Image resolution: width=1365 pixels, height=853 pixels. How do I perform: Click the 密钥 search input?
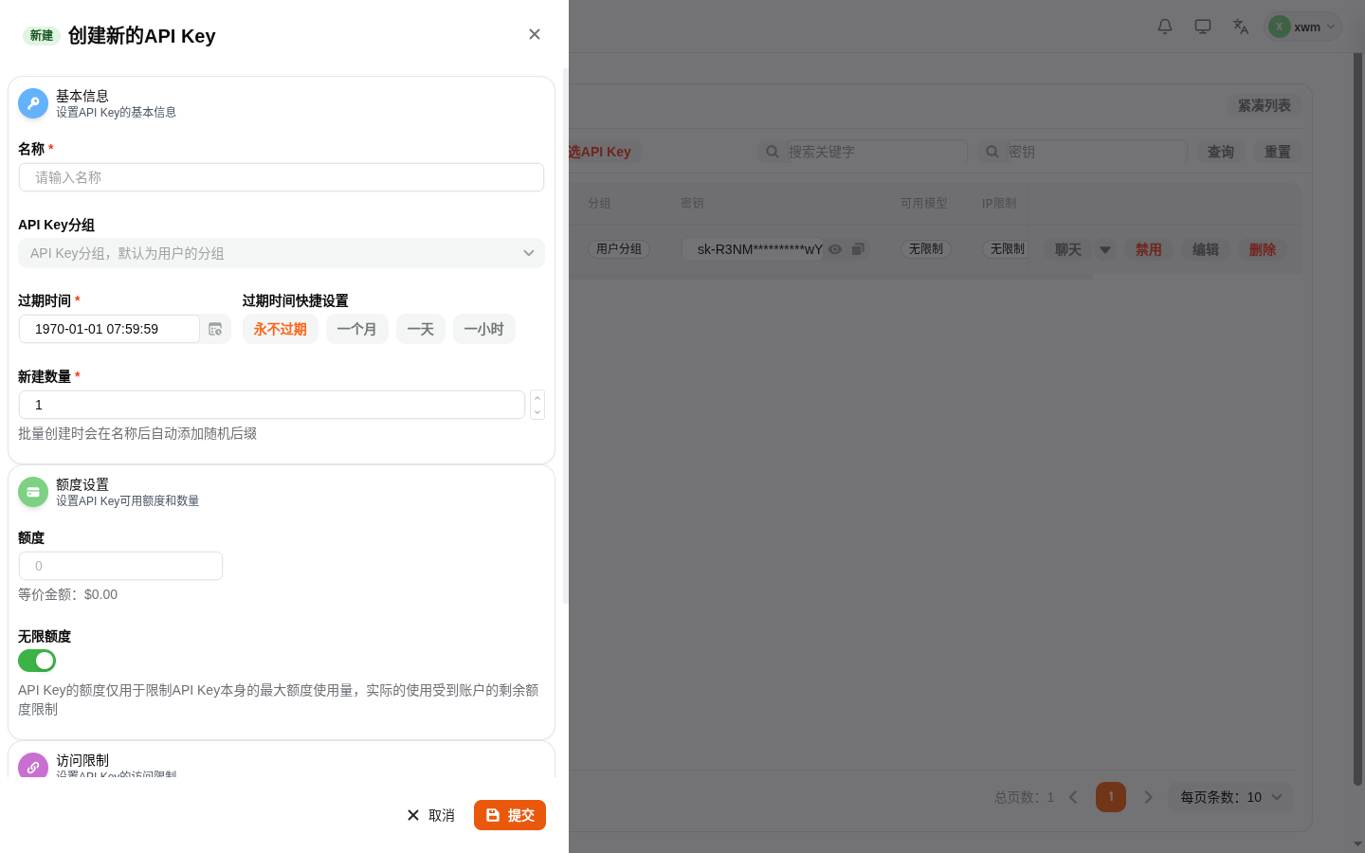coord(1097,152)
